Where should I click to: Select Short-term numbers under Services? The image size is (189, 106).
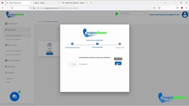14,36
